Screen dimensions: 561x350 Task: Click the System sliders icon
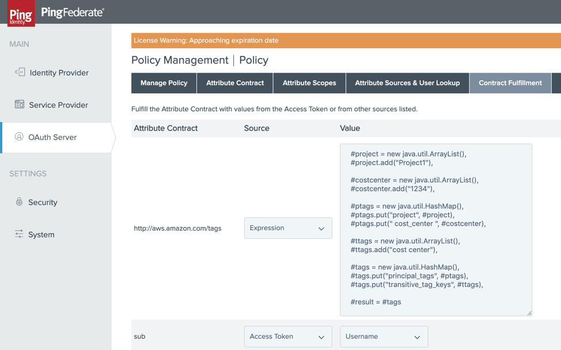point(19,234)
